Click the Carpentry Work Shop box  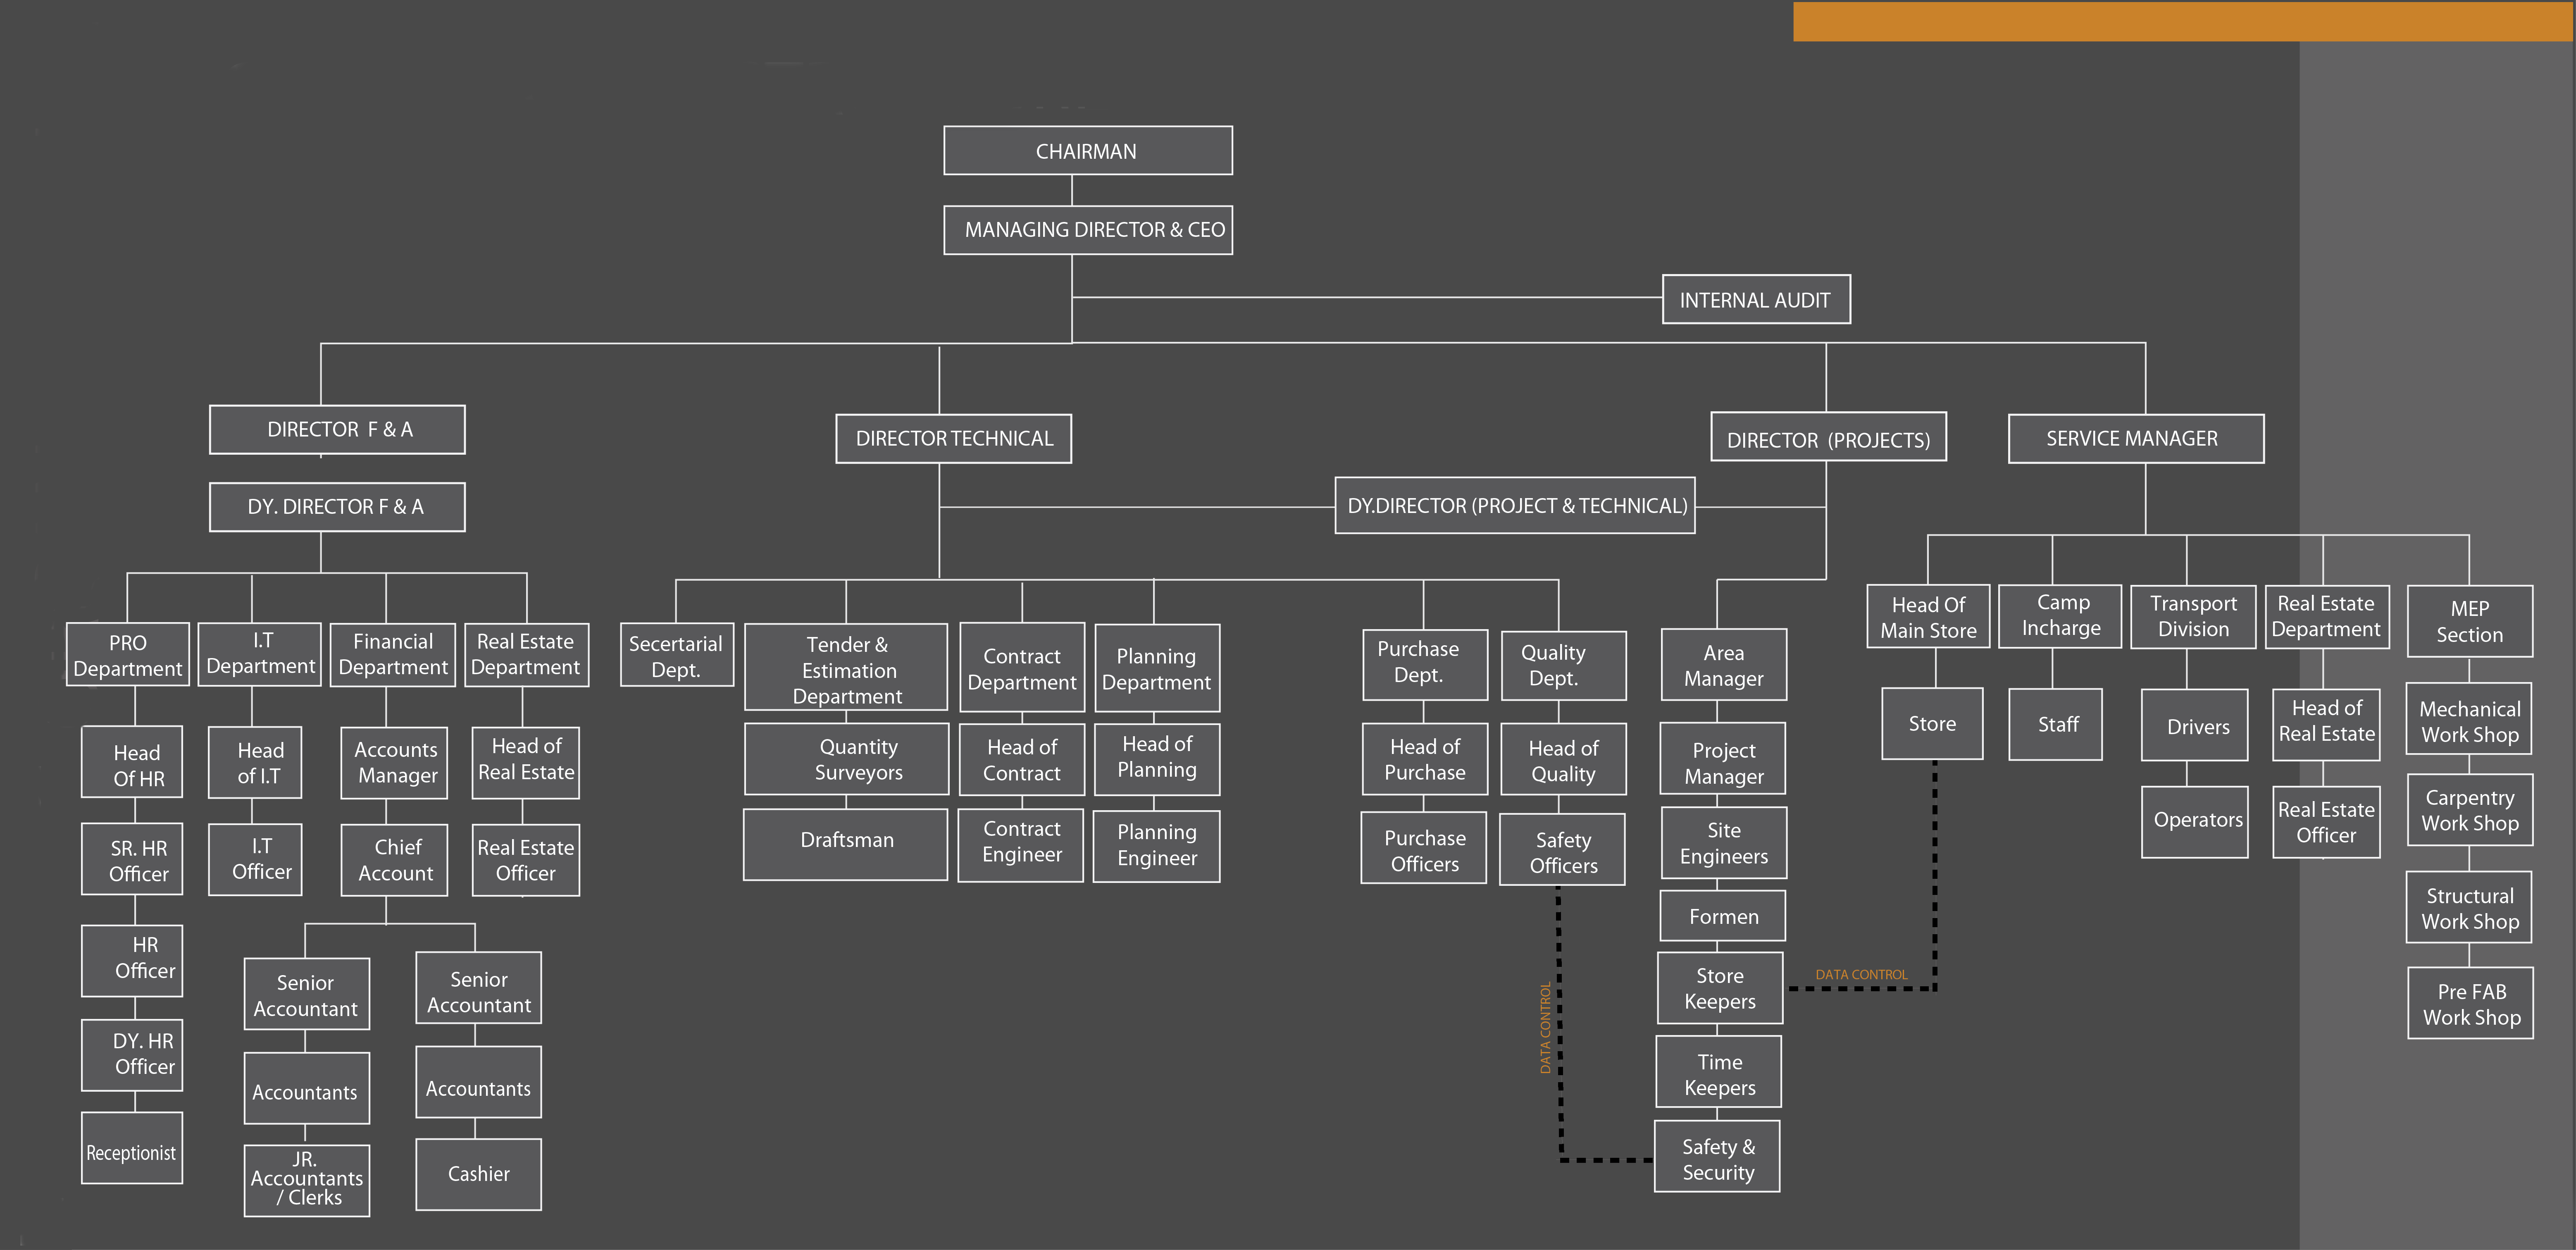2471,810
